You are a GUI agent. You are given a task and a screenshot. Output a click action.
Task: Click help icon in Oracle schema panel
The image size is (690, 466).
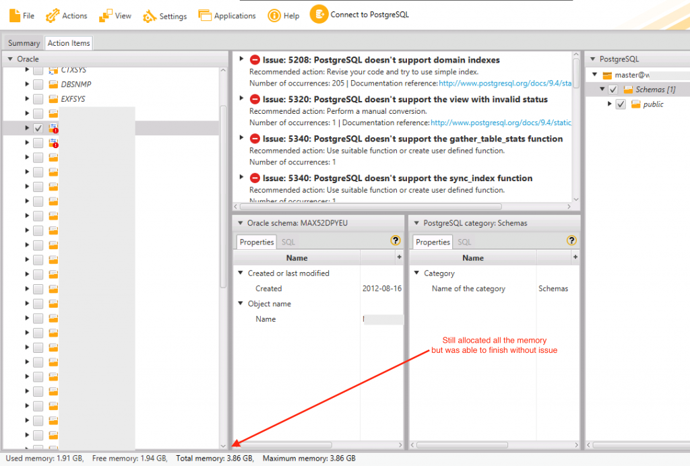point(395,240)
